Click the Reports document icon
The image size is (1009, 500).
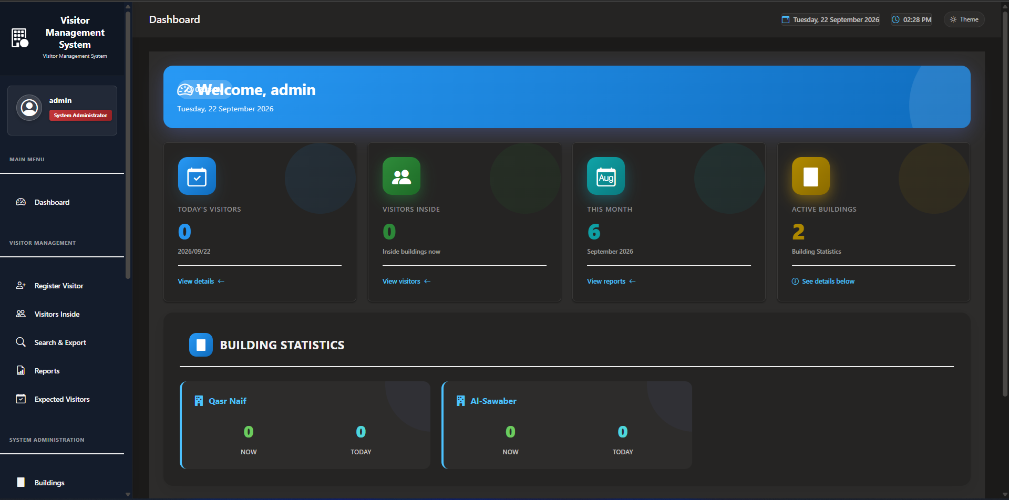click(21, 371)
